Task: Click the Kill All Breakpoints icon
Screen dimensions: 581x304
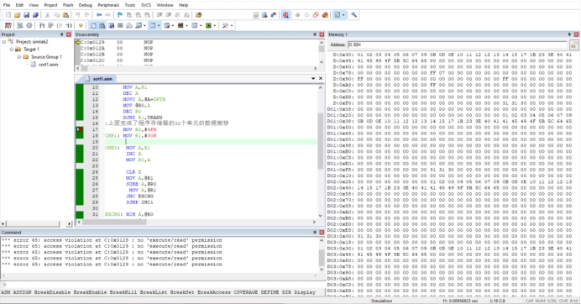Action: pyautogui.click(x=325, y=15)
